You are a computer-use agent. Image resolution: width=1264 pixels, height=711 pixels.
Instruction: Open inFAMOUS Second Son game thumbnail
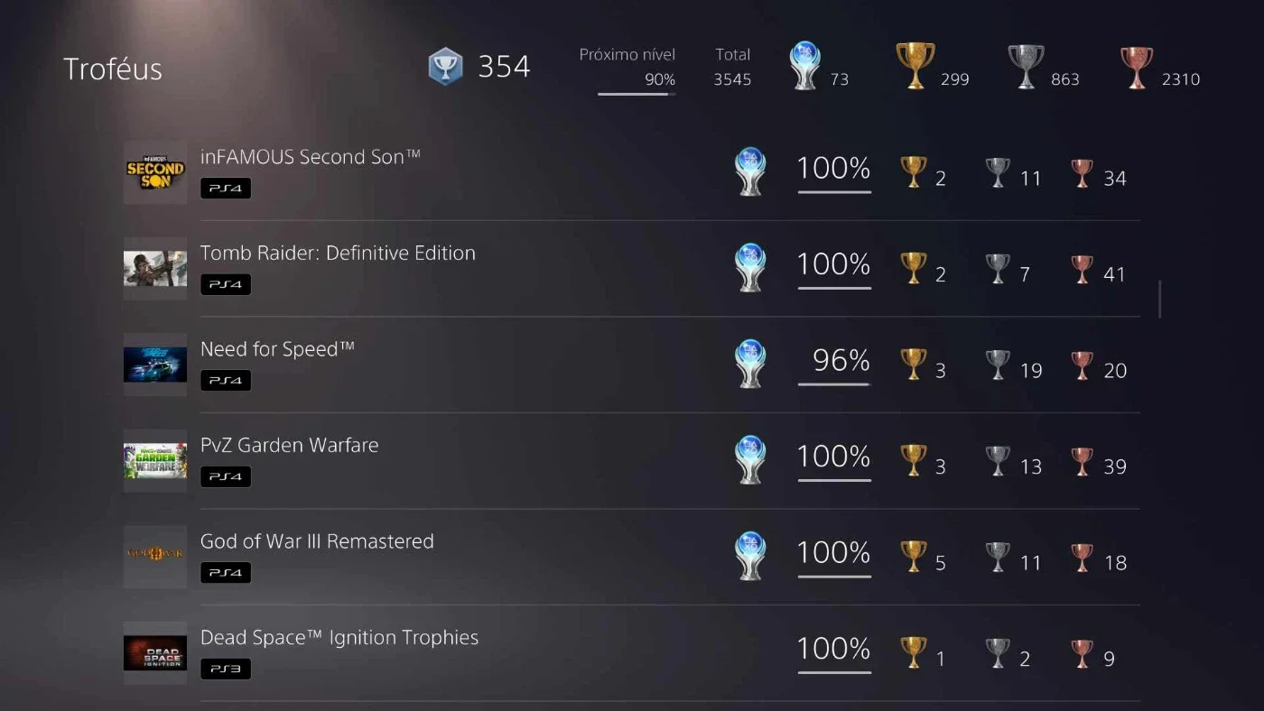pos(155,172)
